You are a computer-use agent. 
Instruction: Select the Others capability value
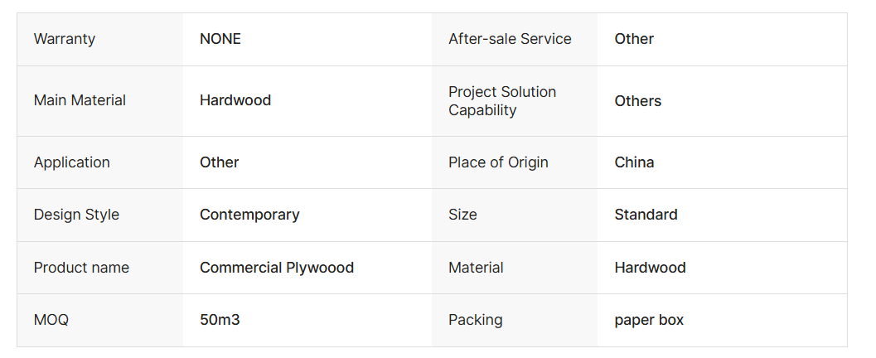tap(638, 101)
